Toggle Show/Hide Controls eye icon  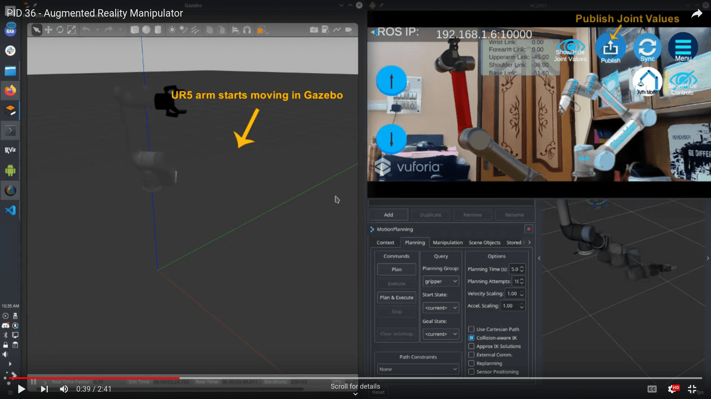[682, 82]
